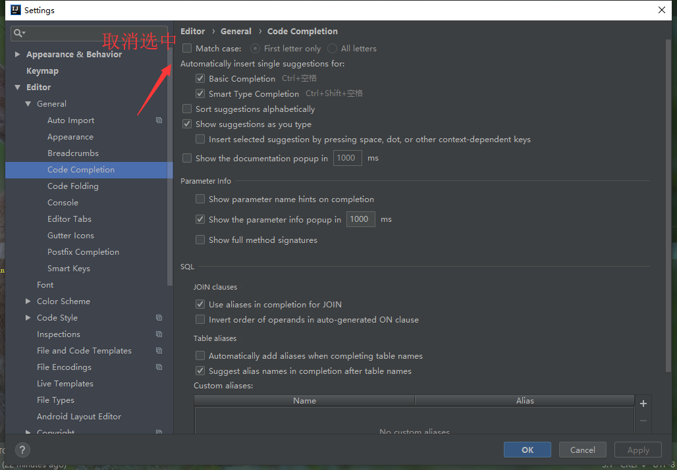The image size is (677, 470).
Task: Uncheck Smart Type Completion checkbox
Action: pyautogui.click(x=200, y=93)
